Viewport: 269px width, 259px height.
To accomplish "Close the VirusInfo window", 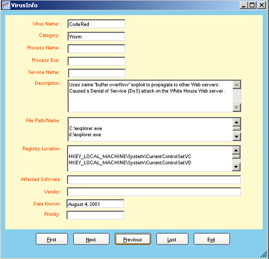I will pyautogui.click(x=262, y=5).
